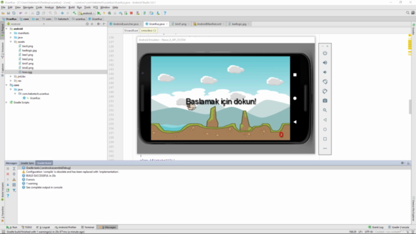Rotate emulator left
416x234 pixels.
coord(325,82)
